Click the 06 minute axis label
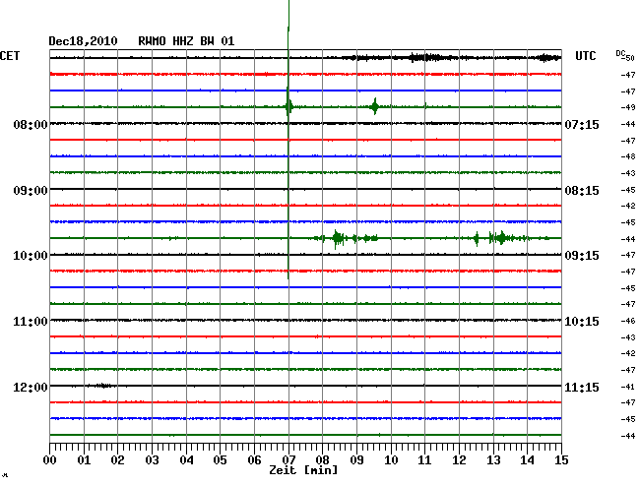 pos(254,460)
